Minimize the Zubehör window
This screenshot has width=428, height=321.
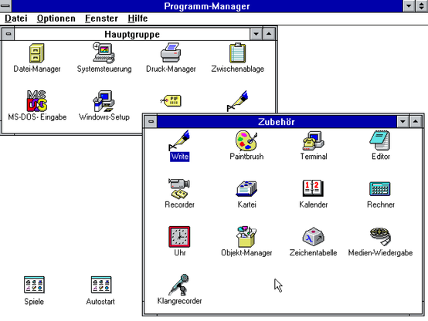click(x=403, y=121)
